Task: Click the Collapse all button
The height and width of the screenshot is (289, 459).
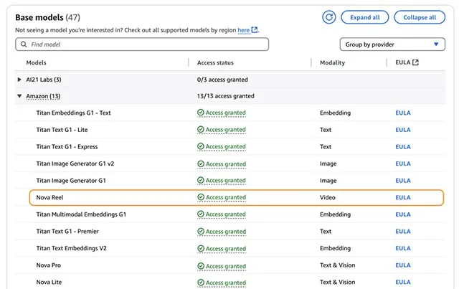Action: click(420, 17)
